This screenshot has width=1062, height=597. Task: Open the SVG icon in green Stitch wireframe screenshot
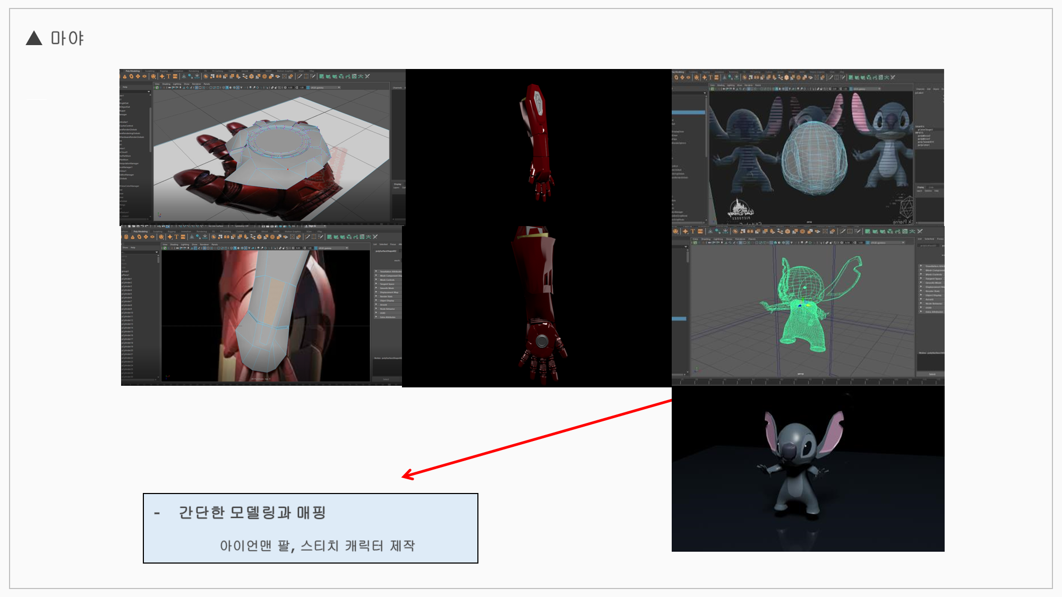coord(700,231)
